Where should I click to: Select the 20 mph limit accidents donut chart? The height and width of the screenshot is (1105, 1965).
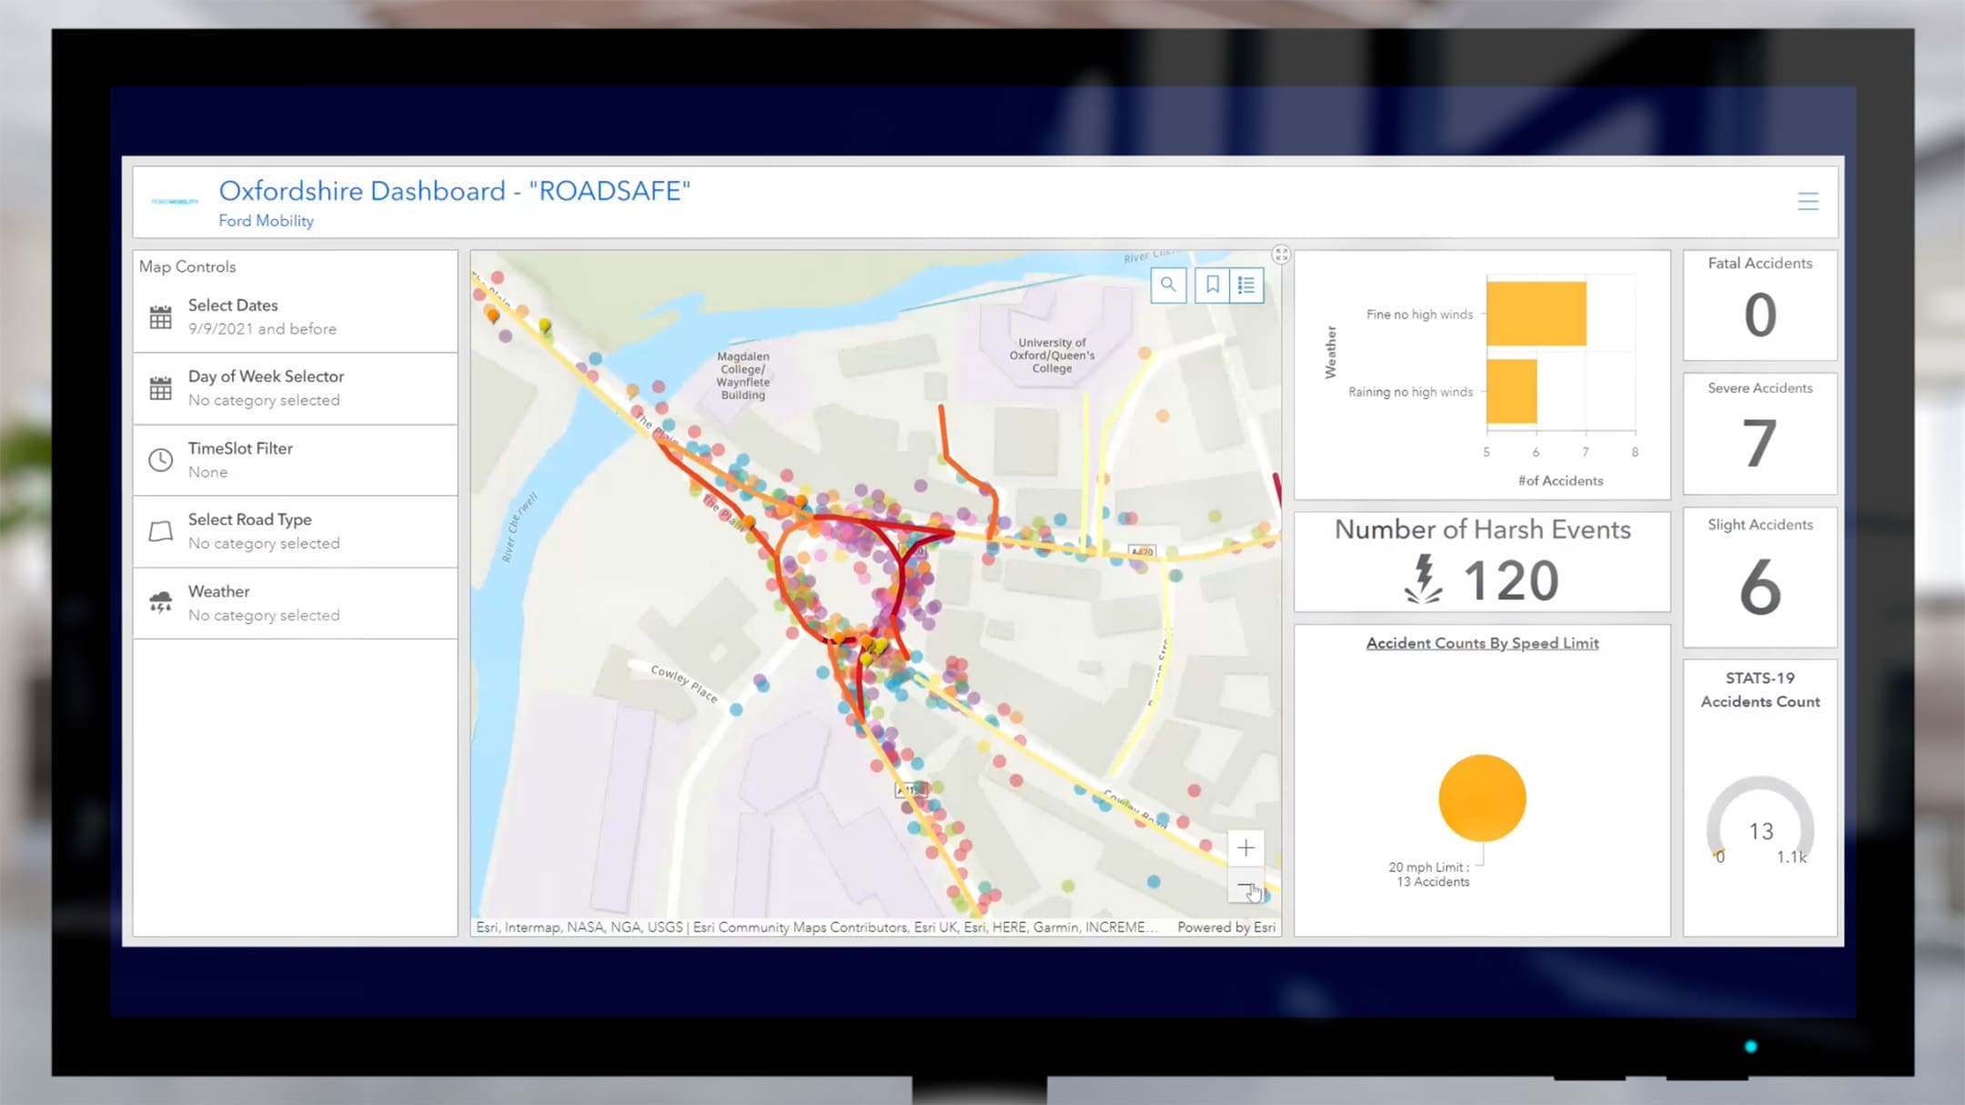[1480, 798]
